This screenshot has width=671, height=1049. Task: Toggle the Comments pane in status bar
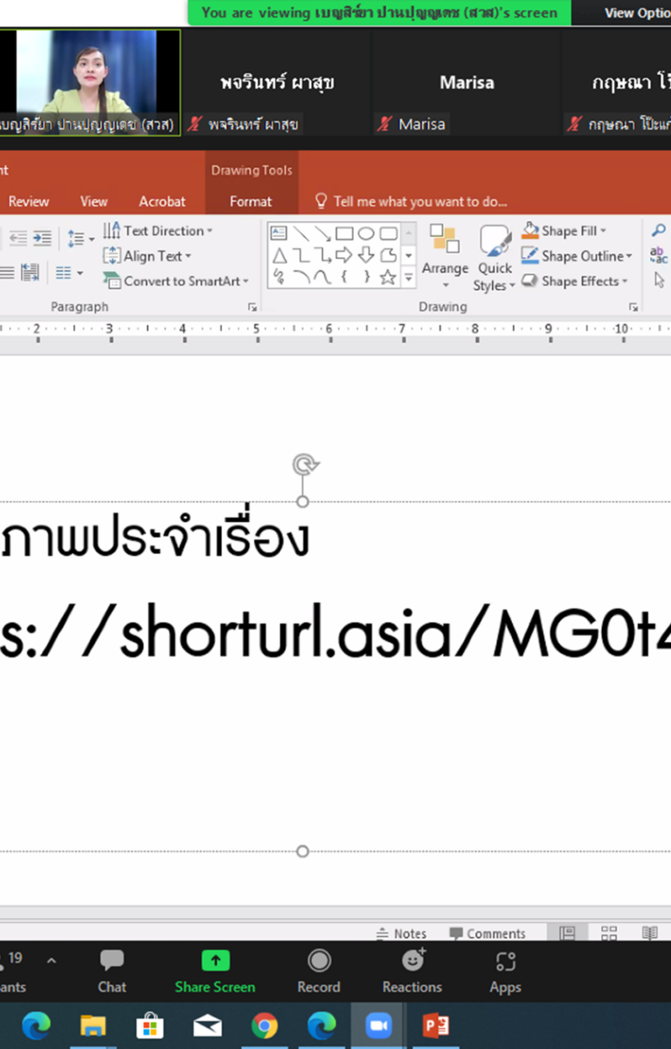(x=488, y=934)
